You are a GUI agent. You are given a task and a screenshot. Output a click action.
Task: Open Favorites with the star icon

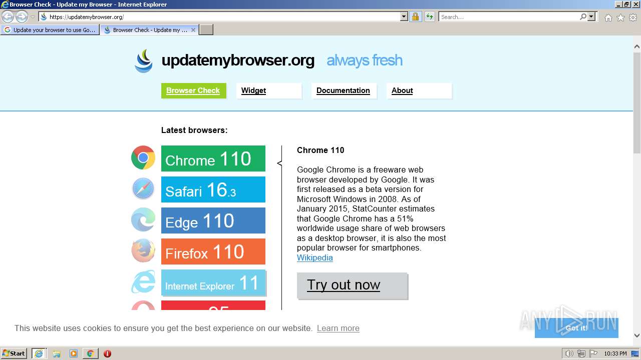pos(620,17)
